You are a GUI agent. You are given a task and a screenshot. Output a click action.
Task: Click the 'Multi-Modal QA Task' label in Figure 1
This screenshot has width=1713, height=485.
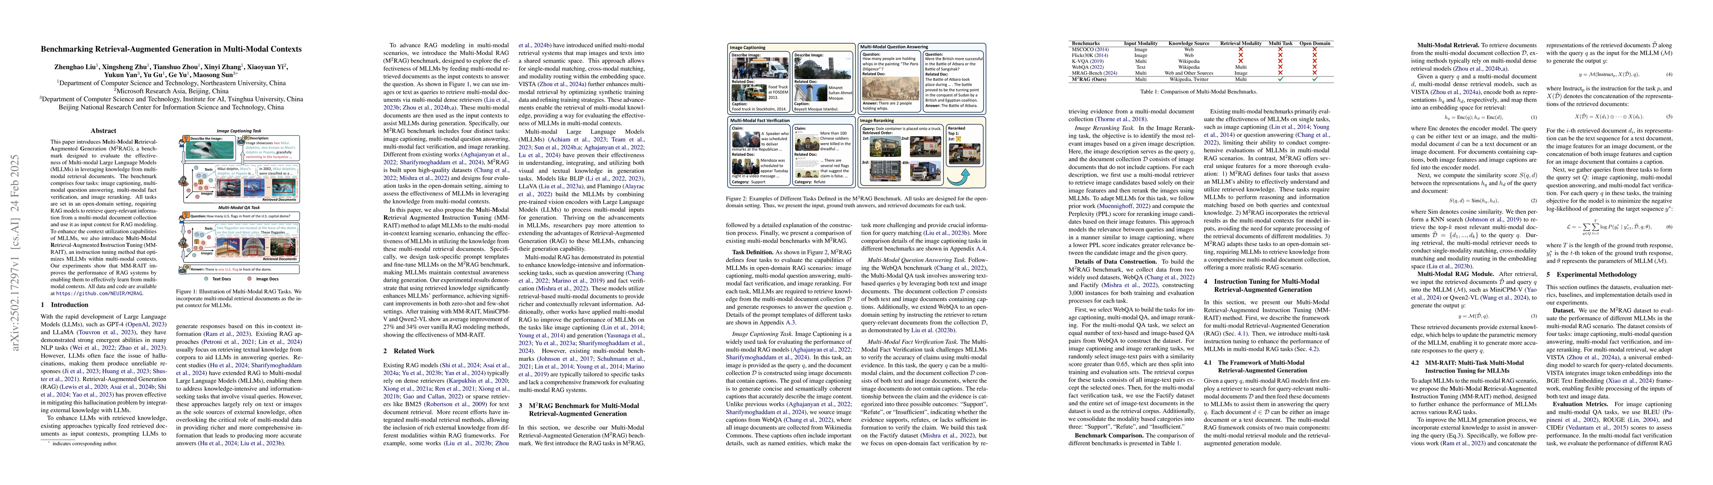pos(240,208)
